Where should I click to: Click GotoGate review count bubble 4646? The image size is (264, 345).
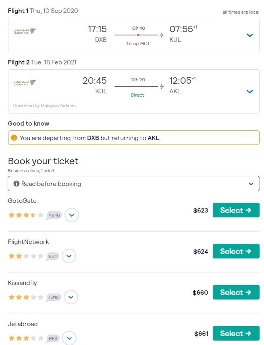[54, 215]
